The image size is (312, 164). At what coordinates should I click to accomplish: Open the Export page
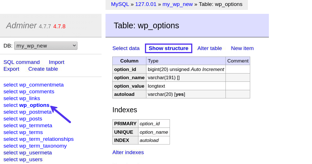tap(11, 69)
